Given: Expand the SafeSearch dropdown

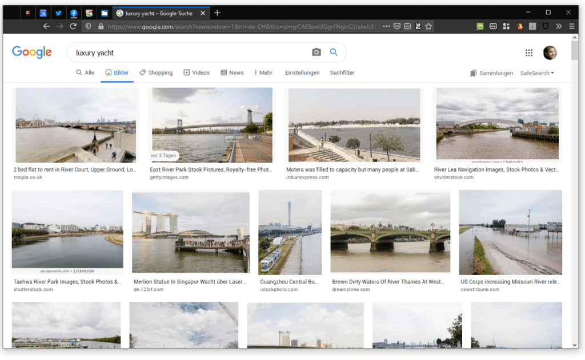Looking at the screenshot, I should click(x=537, y=73).
